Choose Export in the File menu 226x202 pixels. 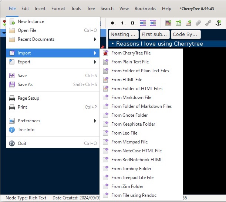53,62
